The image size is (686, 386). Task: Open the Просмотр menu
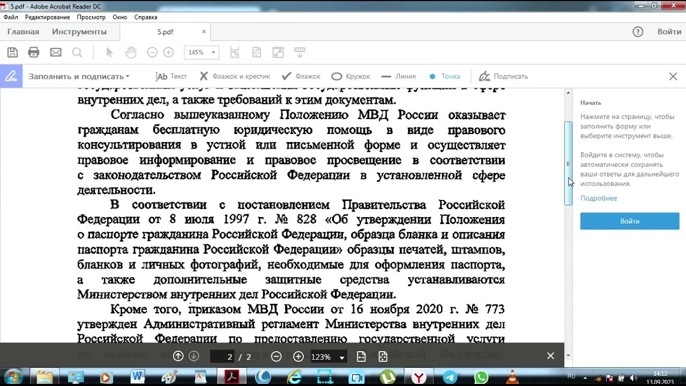[91, 17]
